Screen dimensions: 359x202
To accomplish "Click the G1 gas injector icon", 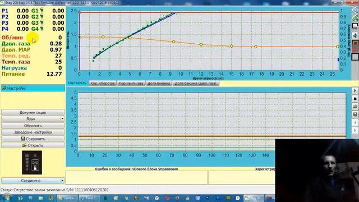I will coord(42,10).
